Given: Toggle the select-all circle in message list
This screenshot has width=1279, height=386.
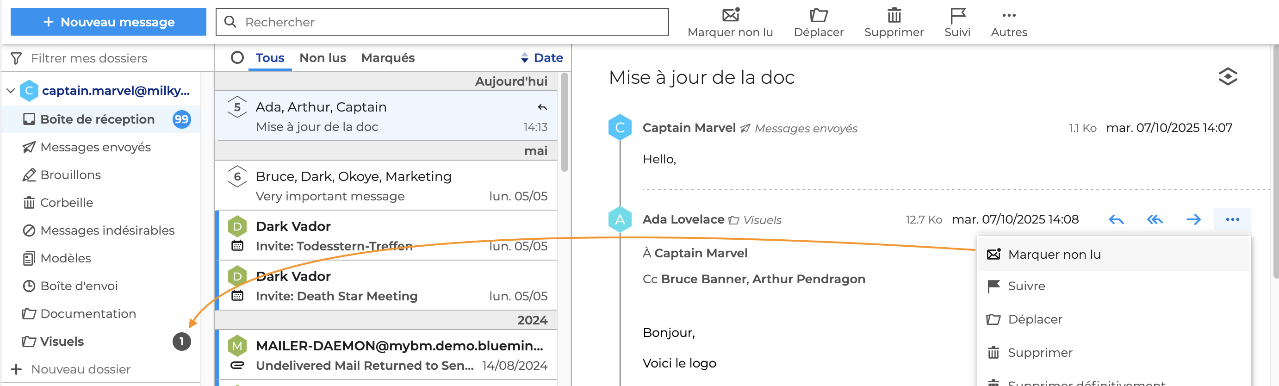Looking at the screenshot, I should 237,58.
